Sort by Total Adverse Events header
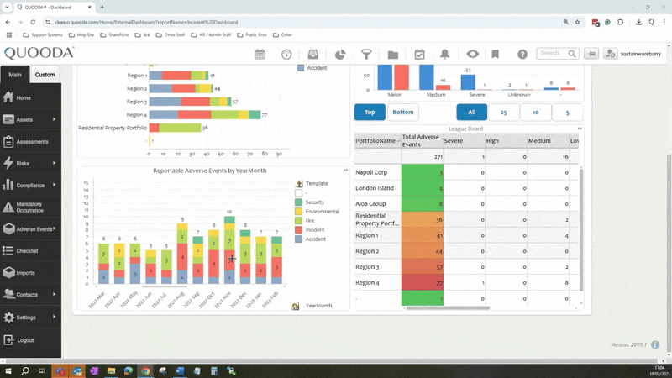Viewport: 672px width, 378px height. [x=423, y=140]
